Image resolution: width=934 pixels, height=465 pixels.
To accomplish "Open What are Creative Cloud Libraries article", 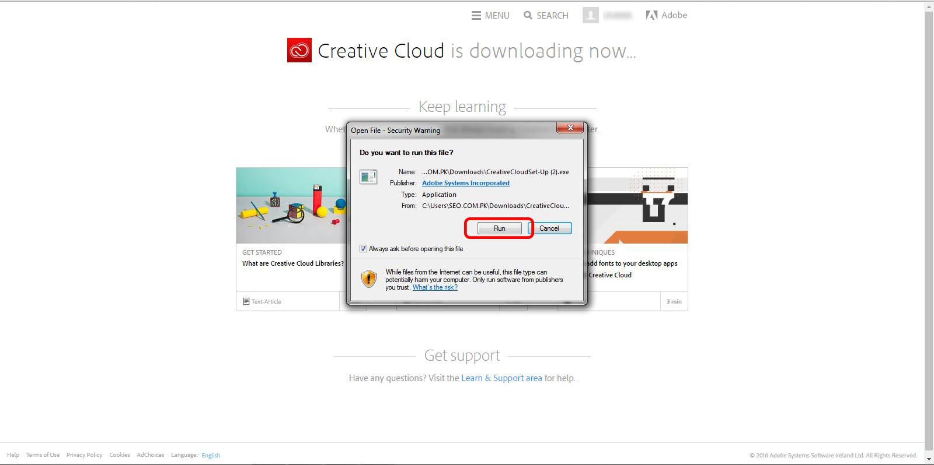I will (x=293, y=263).
